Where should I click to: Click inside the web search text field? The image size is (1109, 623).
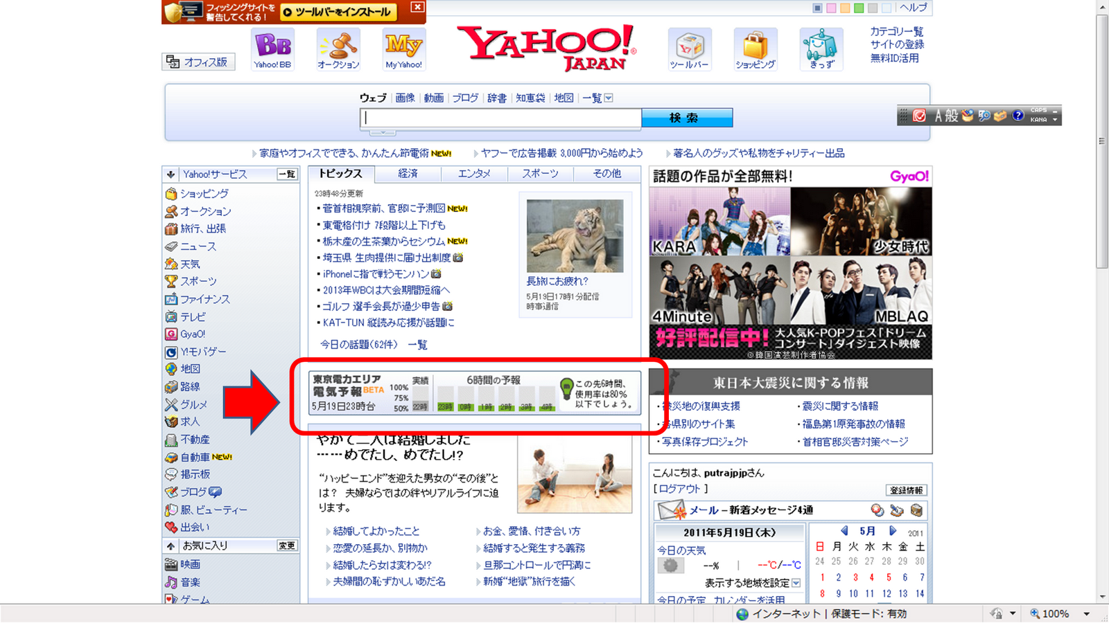pyautogui.click(x=500, y=118)
